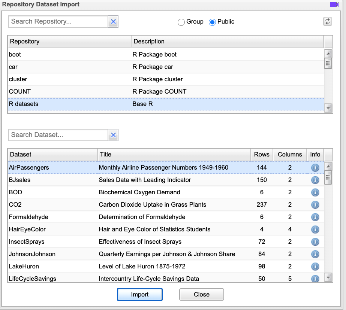Click the Close button
This screenshot has width=346, height=310.
click(x=201, y=294)
